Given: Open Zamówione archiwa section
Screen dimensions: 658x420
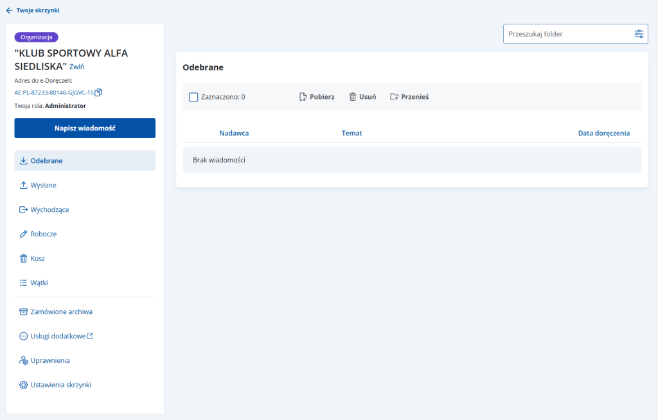Looking at the screenshot, I should pyautogui.click(x=61, y=311).
